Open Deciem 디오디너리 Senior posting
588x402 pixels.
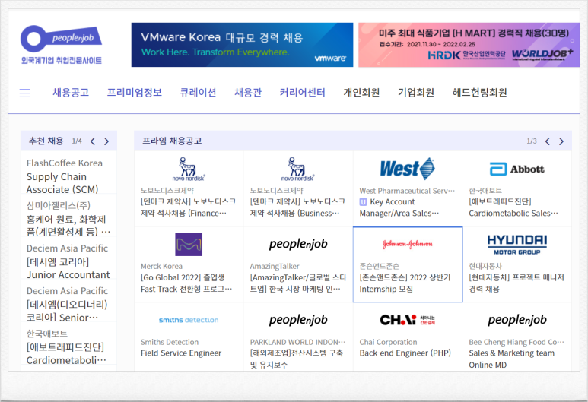(67, 311)
